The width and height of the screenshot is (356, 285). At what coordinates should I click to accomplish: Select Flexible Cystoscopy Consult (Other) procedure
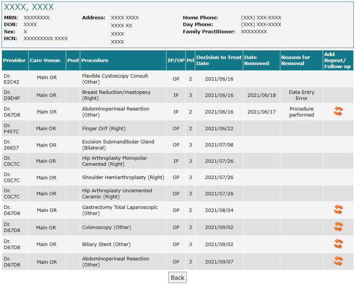pos(115,79)
